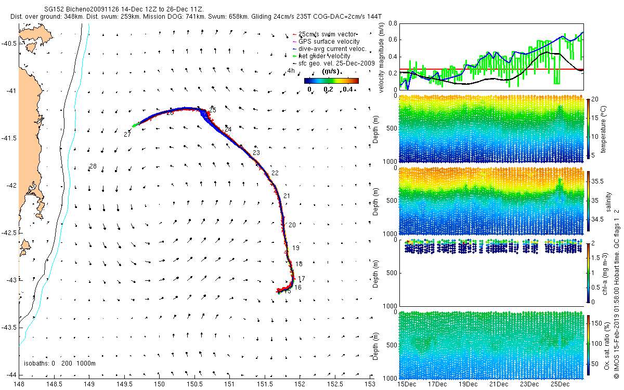Screen dimensions: 624x390
Task: Click the day 28 marker near coast
Action: 93,166
